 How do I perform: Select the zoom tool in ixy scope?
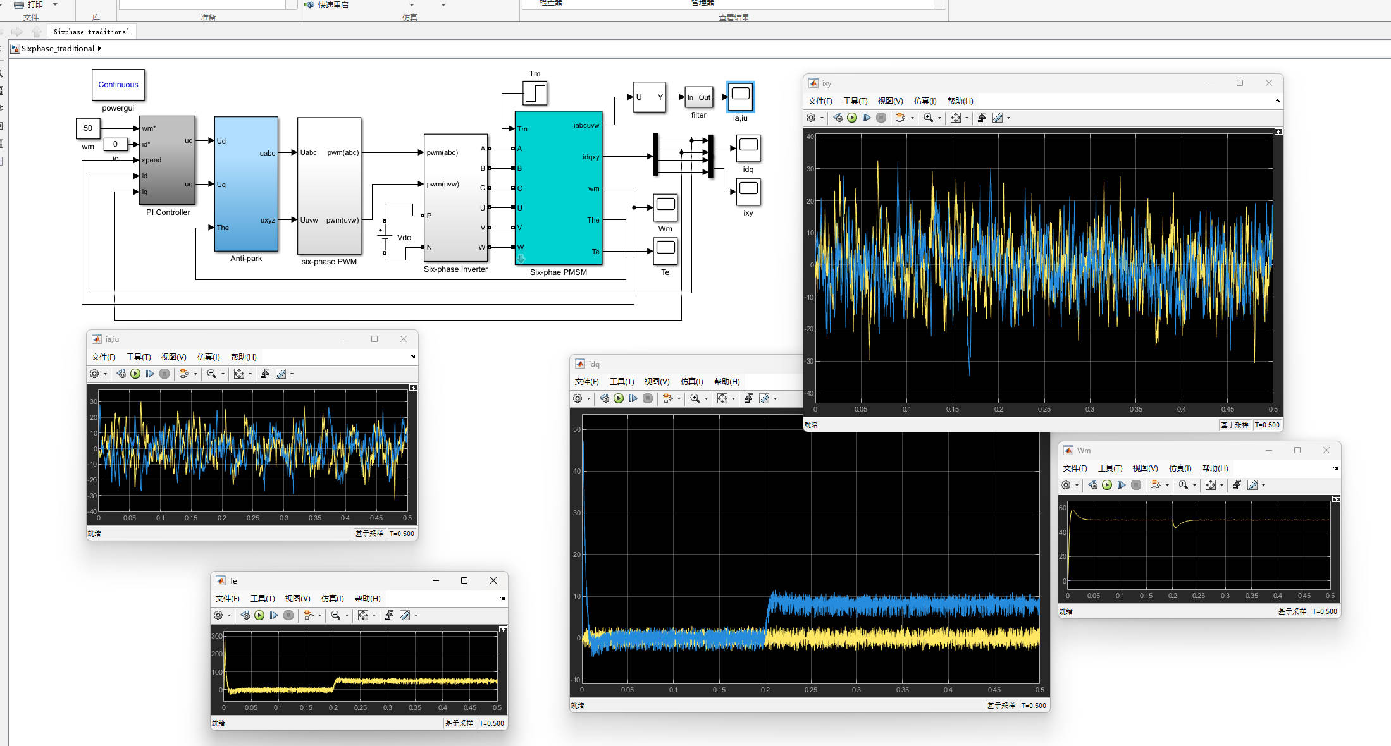pos(928,118)
